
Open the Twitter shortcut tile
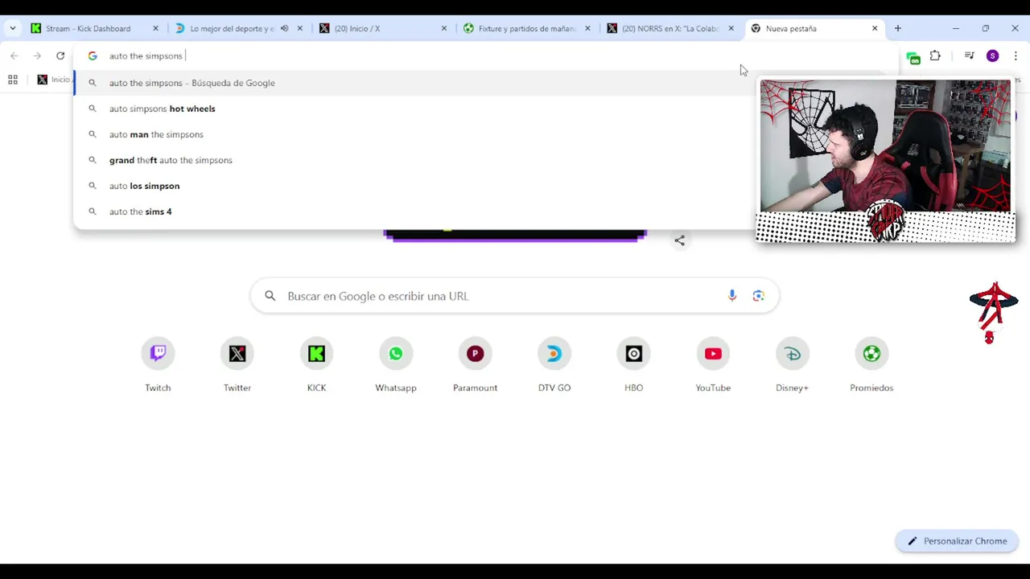tap(237, 366)
